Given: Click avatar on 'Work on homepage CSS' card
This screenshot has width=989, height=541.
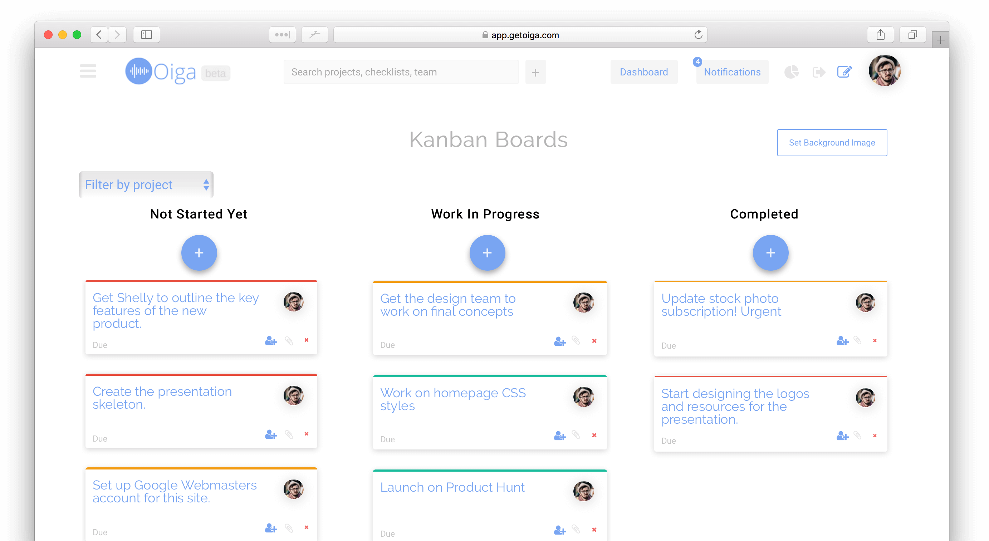Looking at the screenshot, I should [584, 397].
